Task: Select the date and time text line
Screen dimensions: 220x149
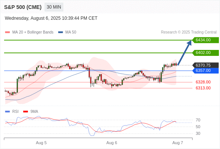Action: [51, 18]
